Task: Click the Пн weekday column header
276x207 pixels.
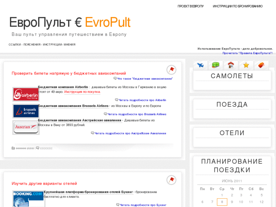Action: click(202, 189)
